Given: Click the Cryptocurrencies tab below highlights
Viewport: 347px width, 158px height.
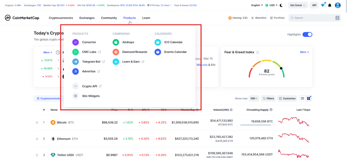Looking at the screenshot, I should click(x=48, y=99).
